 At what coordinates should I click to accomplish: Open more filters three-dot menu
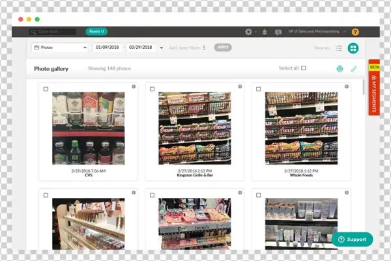[204, 48]
